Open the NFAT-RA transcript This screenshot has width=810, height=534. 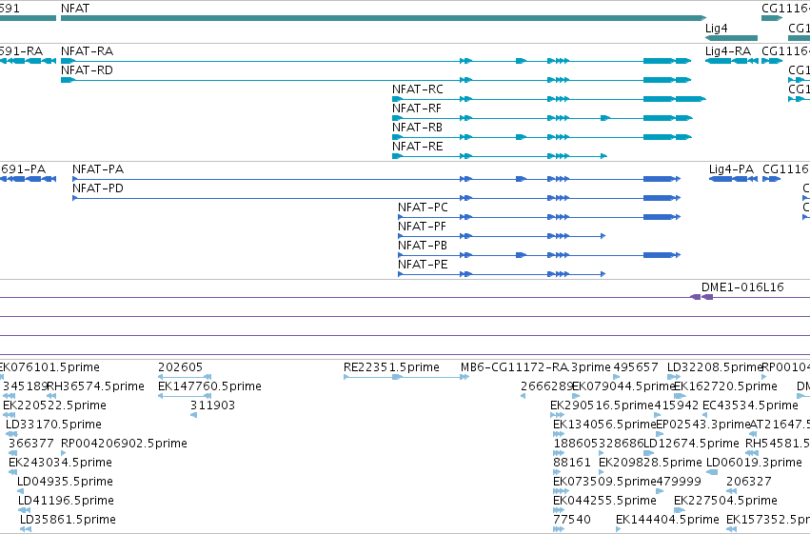[x=87, y=51]
